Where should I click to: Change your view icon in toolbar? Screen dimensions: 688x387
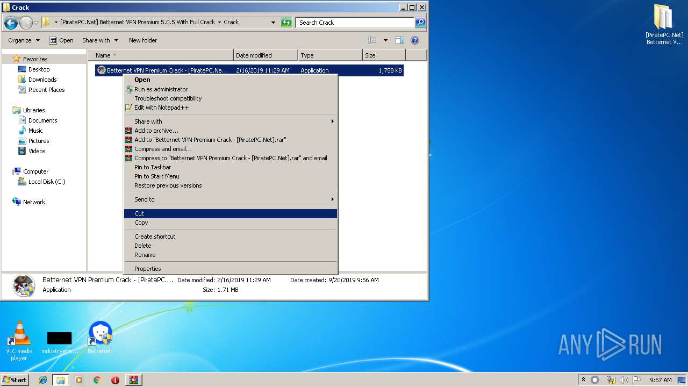[x=372, y=40]
